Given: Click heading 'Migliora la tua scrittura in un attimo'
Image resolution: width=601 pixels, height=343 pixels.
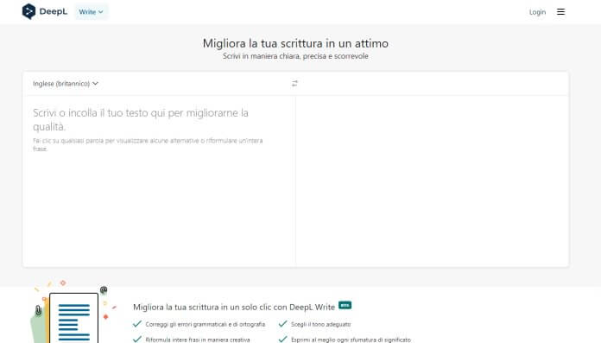Looking at the screenshot, I should pyautogui.click(x=295, y=43).
